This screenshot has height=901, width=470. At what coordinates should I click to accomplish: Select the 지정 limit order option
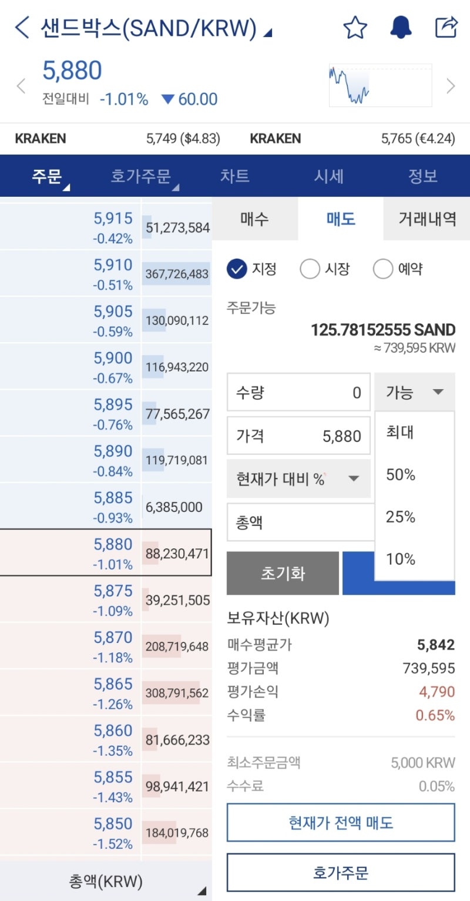click(251, 270)
